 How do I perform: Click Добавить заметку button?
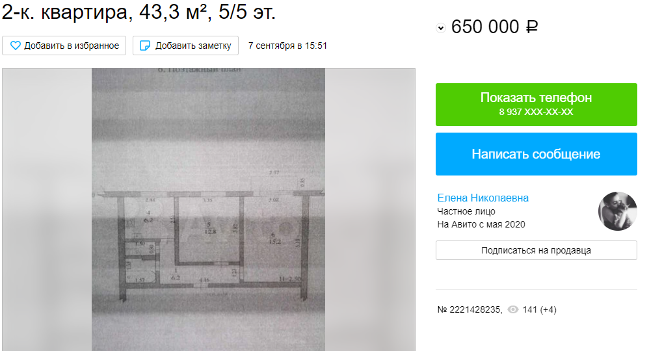[186, 45]
